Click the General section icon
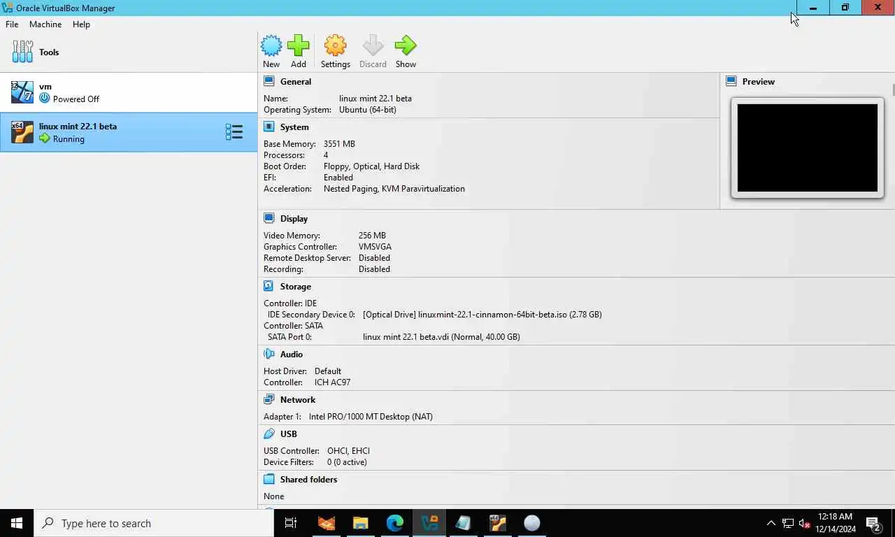 (x=269, y=81)
